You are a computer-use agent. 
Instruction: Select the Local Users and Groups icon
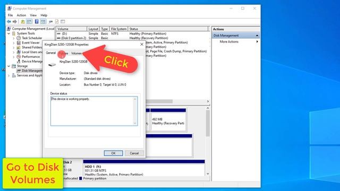[x=19, y=52]
